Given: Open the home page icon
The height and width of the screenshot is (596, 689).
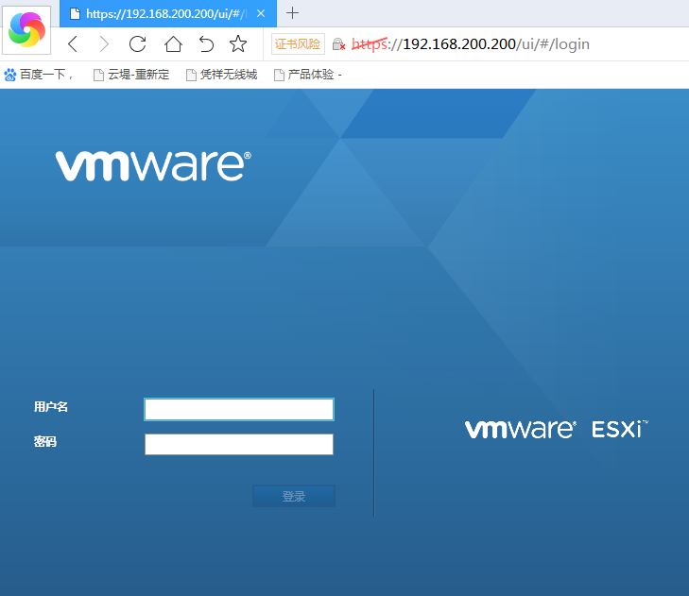Looking at the screenshot, I should click(173, 43).
